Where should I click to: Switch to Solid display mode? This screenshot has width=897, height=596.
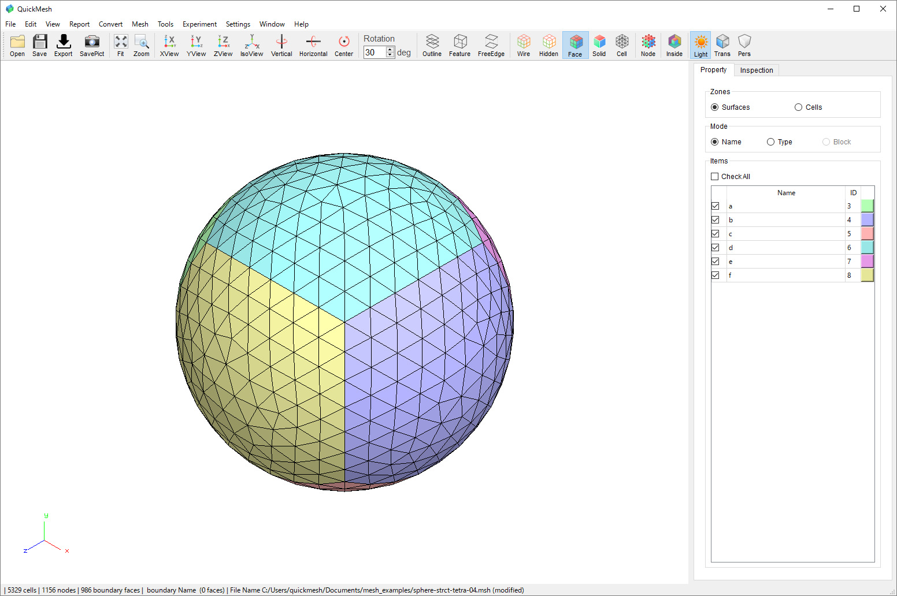coord(599,45)
